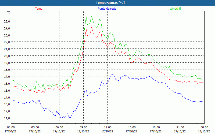The image size is (215, 134).
Task: Click the 17,0 y-axis value
Action: click(x=7, y=77)
